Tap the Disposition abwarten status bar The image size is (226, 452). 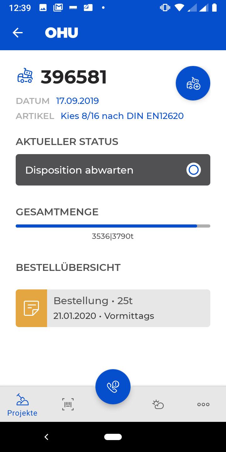[113, 170]
